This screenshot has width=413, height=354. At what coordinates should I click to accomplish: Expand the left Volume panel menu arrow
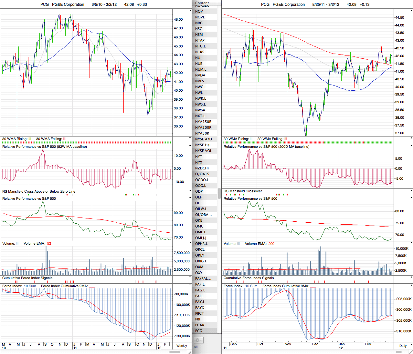190,243
